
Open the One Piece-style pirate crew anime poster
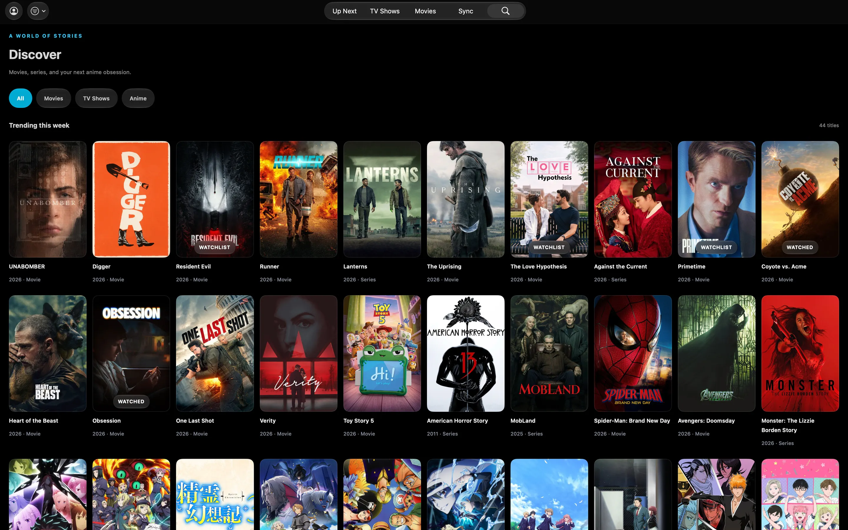point(382,494)
